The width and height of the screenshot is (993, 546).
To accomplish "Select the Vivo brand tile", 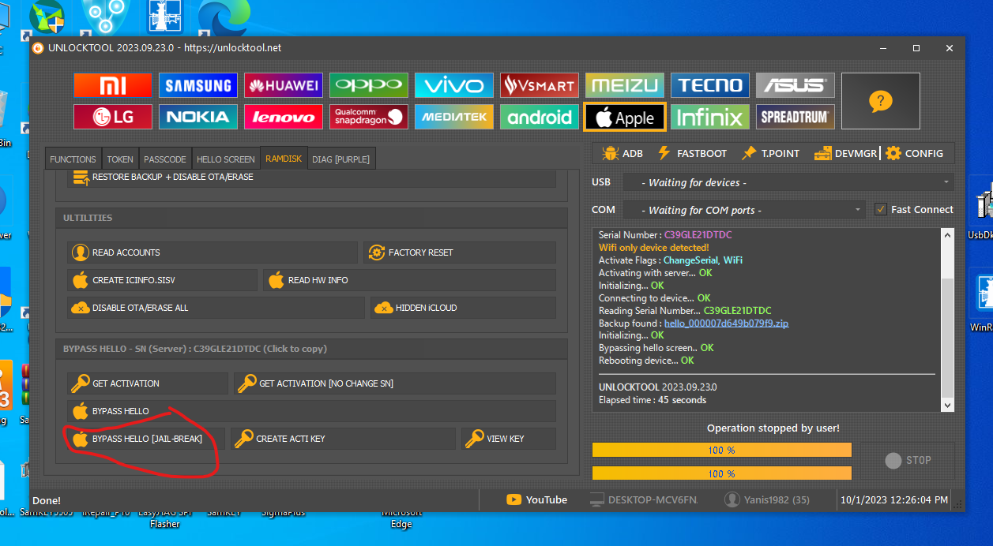I will point(454,85).
